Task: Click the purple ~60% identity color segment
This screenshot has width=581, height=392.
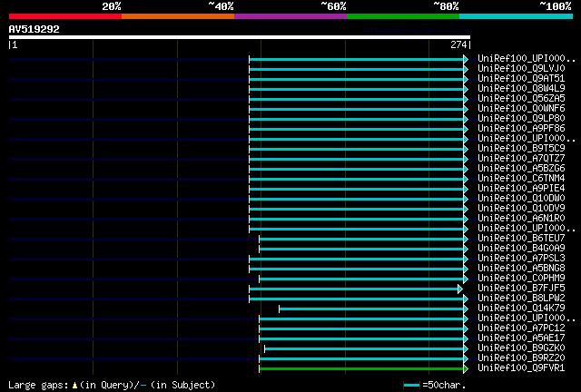Action: pos(290,16)
